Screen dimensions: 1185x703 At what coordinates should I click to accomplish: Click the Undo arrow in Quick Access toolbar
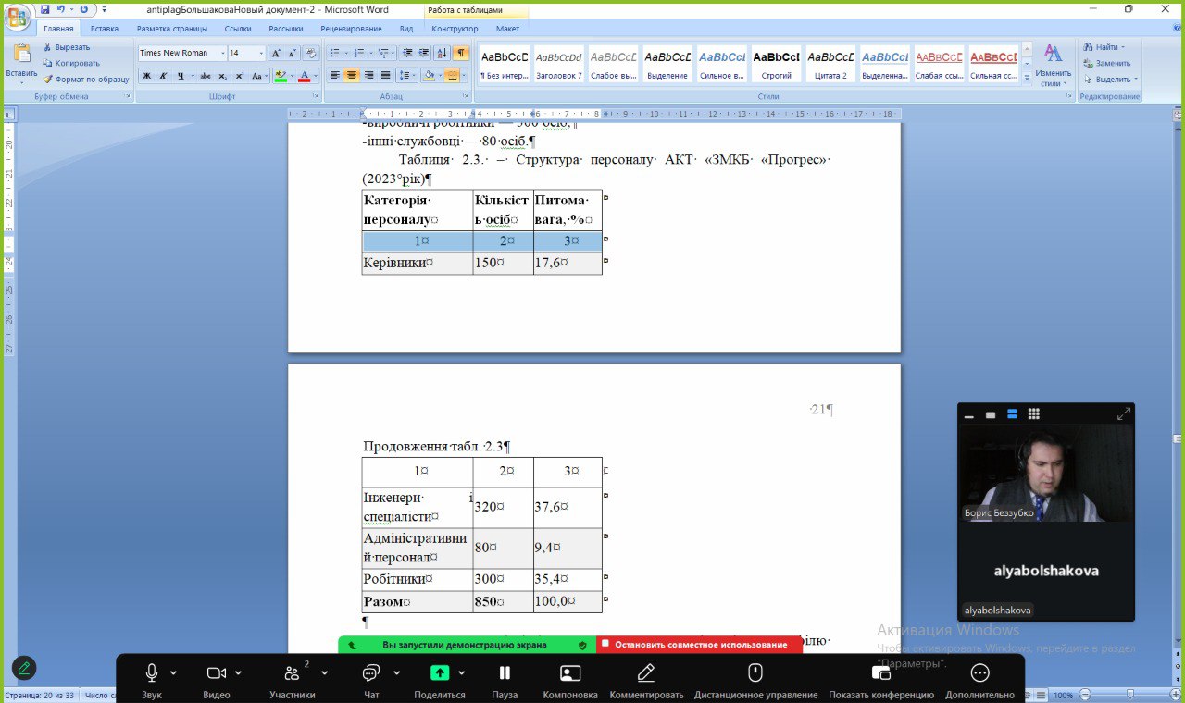tap(61, 9)
